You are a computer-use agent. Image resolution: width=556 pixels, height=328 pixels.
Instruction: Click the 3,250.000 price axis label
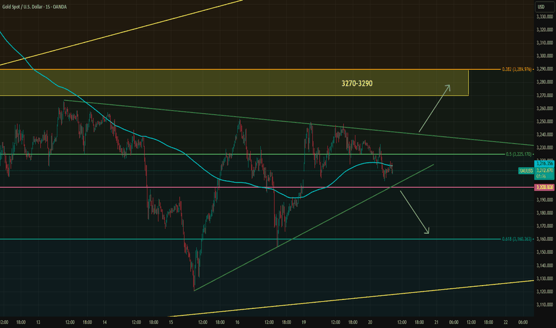coord(544,122)
